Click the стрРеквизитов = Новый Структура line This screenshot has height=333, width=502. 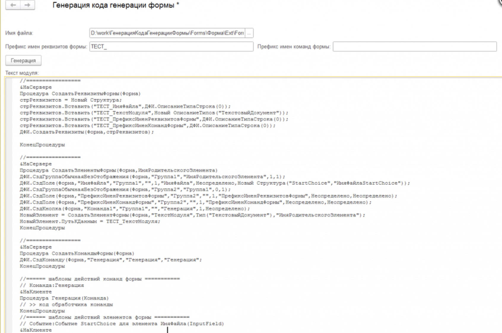point(71,100)
